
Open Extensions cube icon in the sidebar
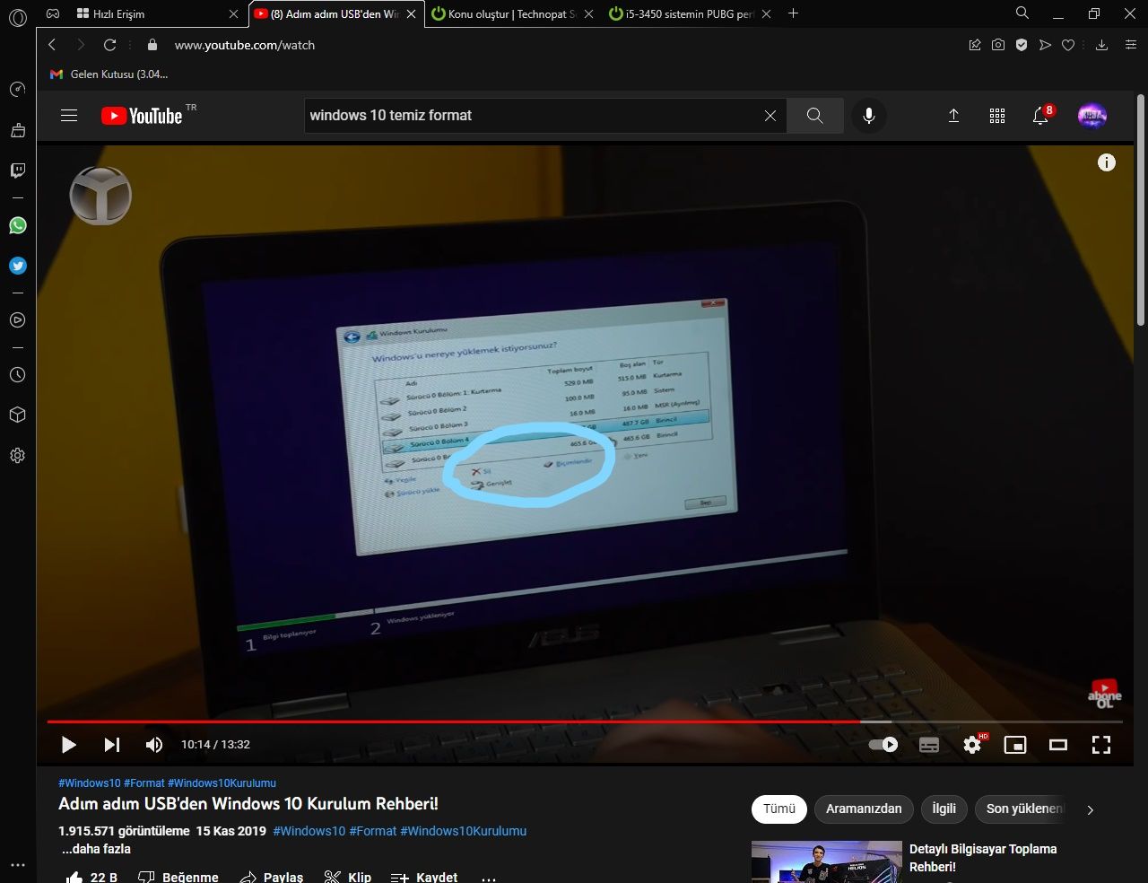18,415
